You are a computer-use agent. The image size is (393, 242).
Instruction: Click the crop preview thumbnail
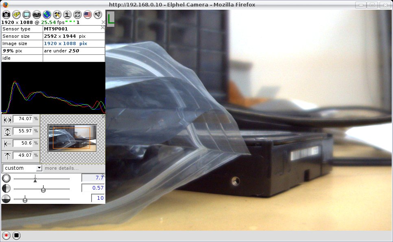click(72, 138)
